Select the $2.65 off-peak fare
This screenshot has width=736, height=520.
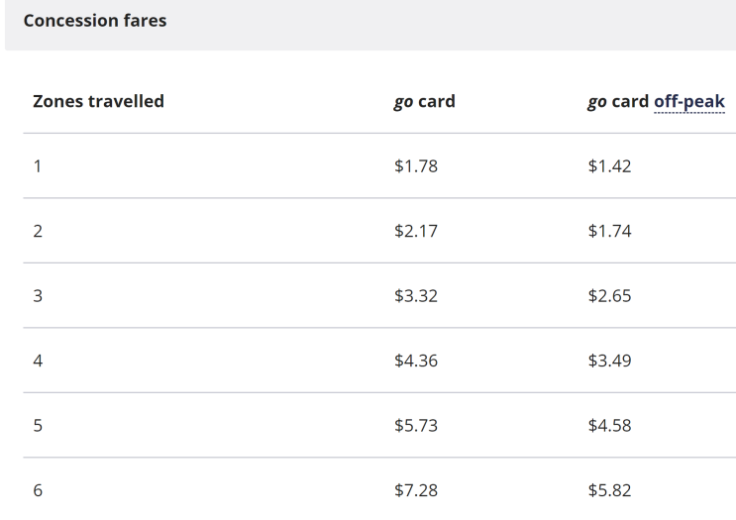click(x=609, y=296)
